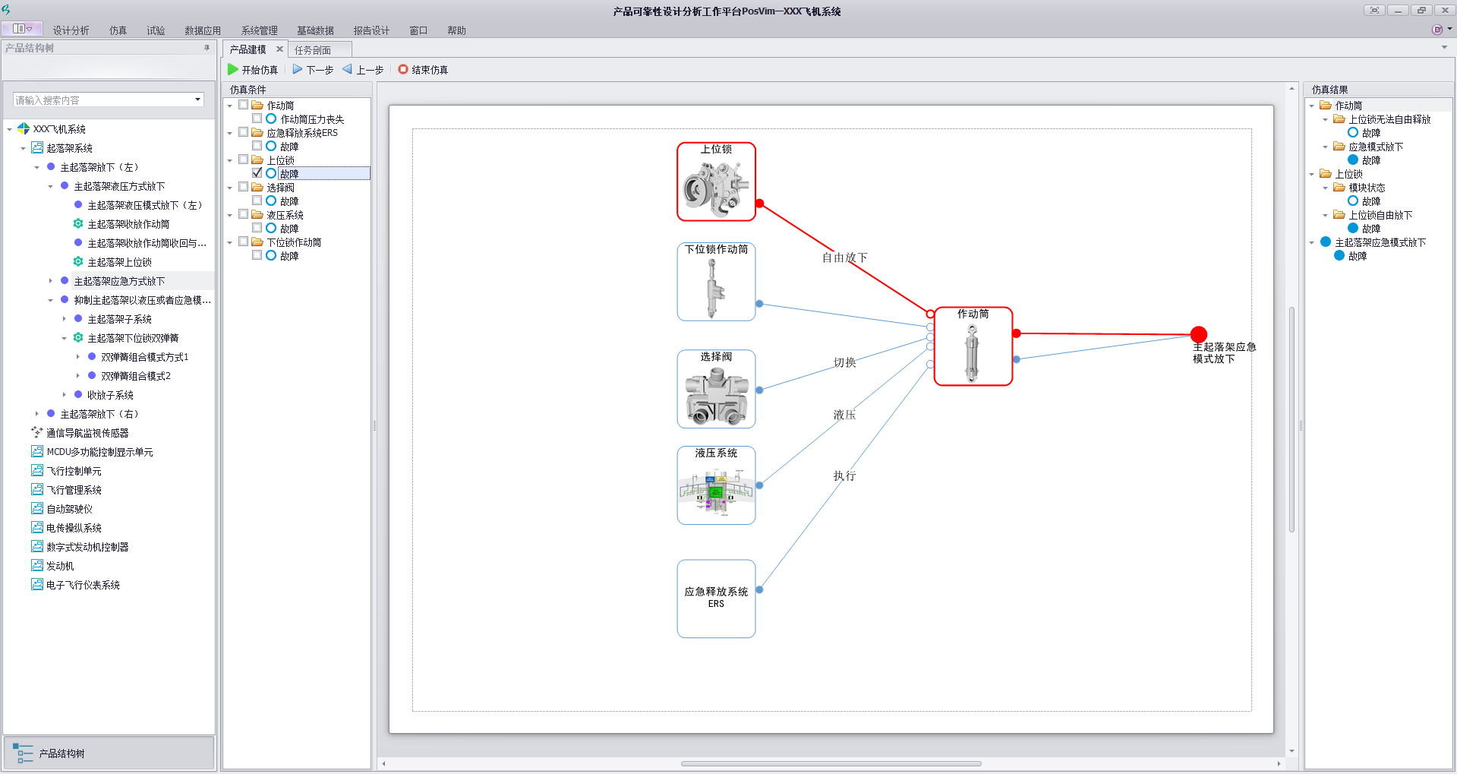Screen dimensions: 1457x774
Task: Click the green 开始仿真 play icon
Action: (233, 69)
